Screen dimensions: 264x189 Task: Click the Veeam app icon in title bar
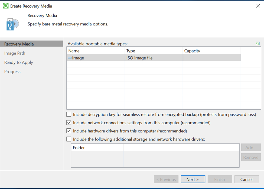5,6
